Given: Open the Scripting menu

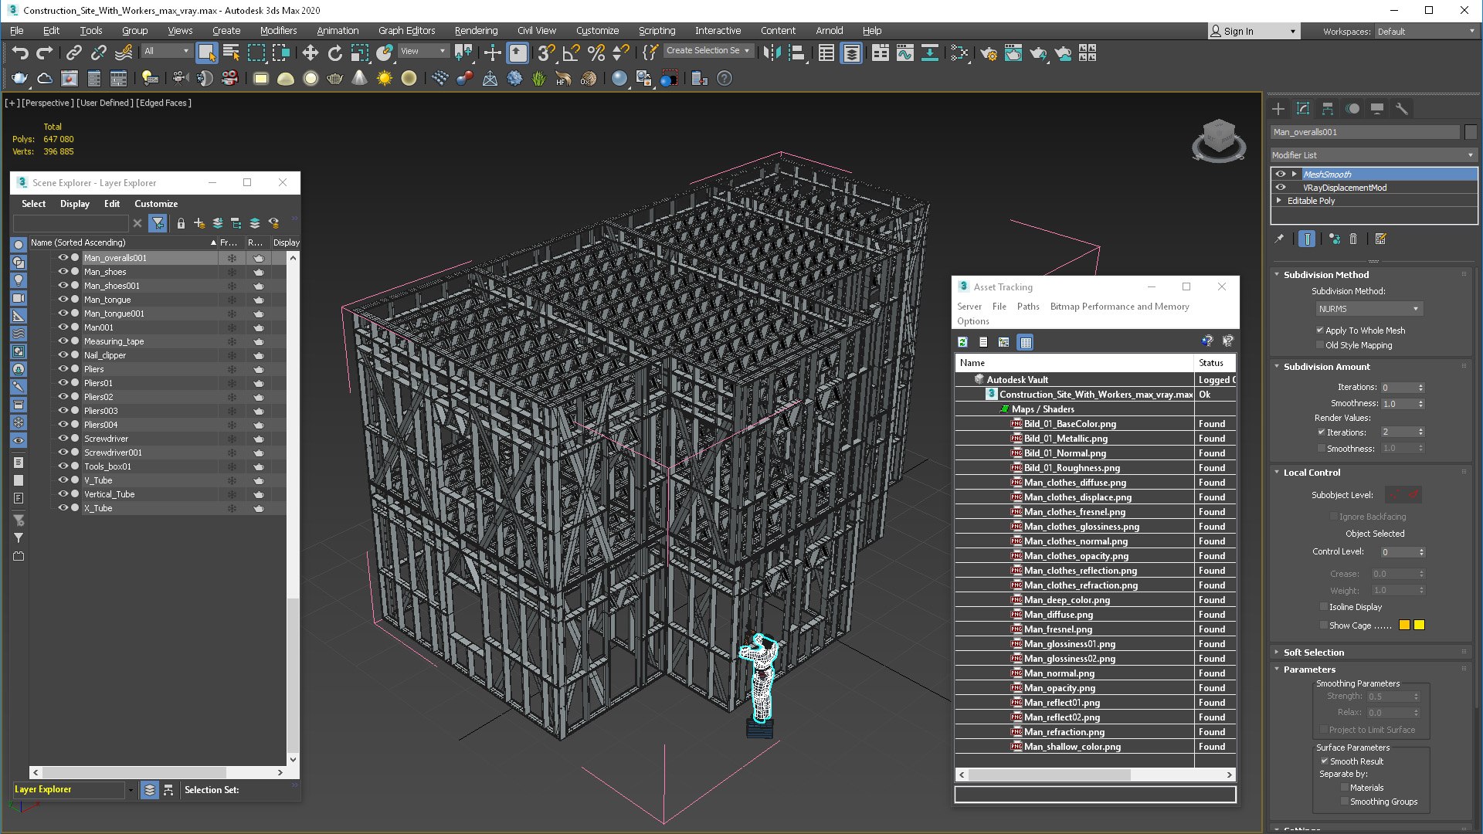Looking at the screenshot, I should tap(657, 31).
